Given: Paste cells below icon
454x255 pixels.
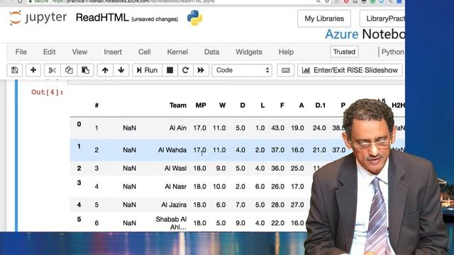Looking at the screenshot, I should point(85,70).
